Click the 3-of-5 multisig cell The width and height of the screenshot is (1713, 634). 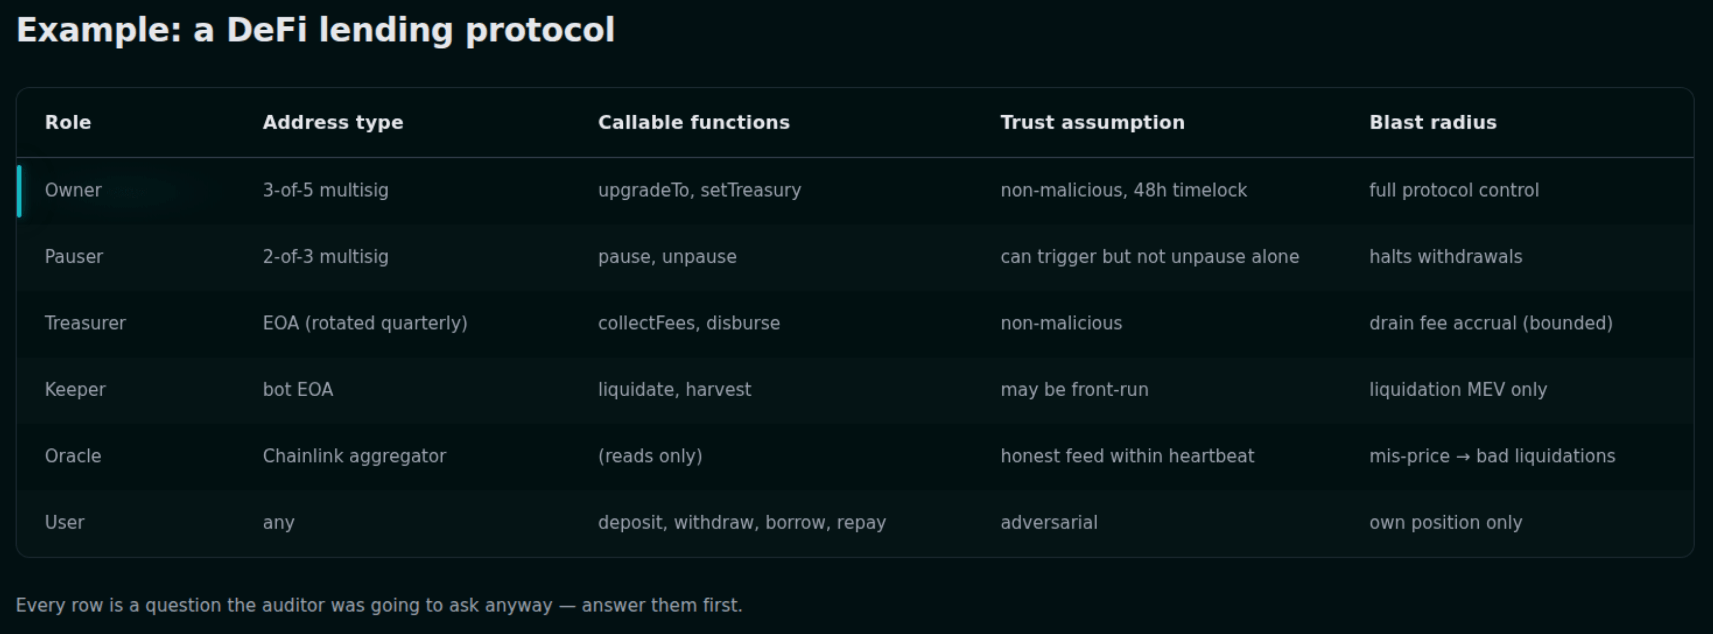(325, 190)
